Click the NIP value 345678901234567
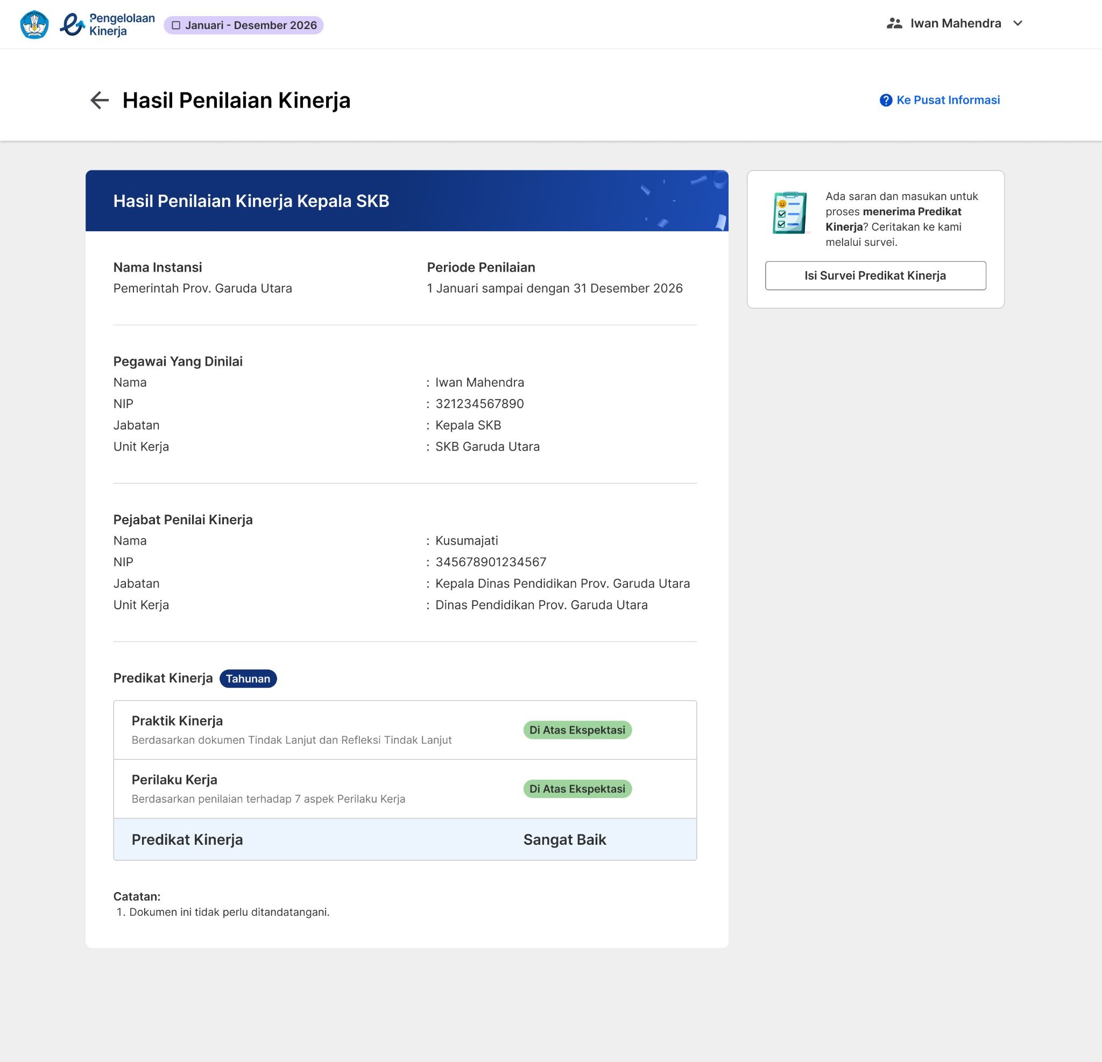Image resolution: width=1102 pixels, height=1062 pixels. [491, 562]
